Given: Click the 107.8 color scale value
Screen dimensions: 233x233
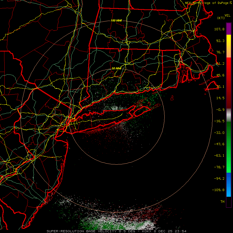Looking at the screenshot, I should 219,29.
